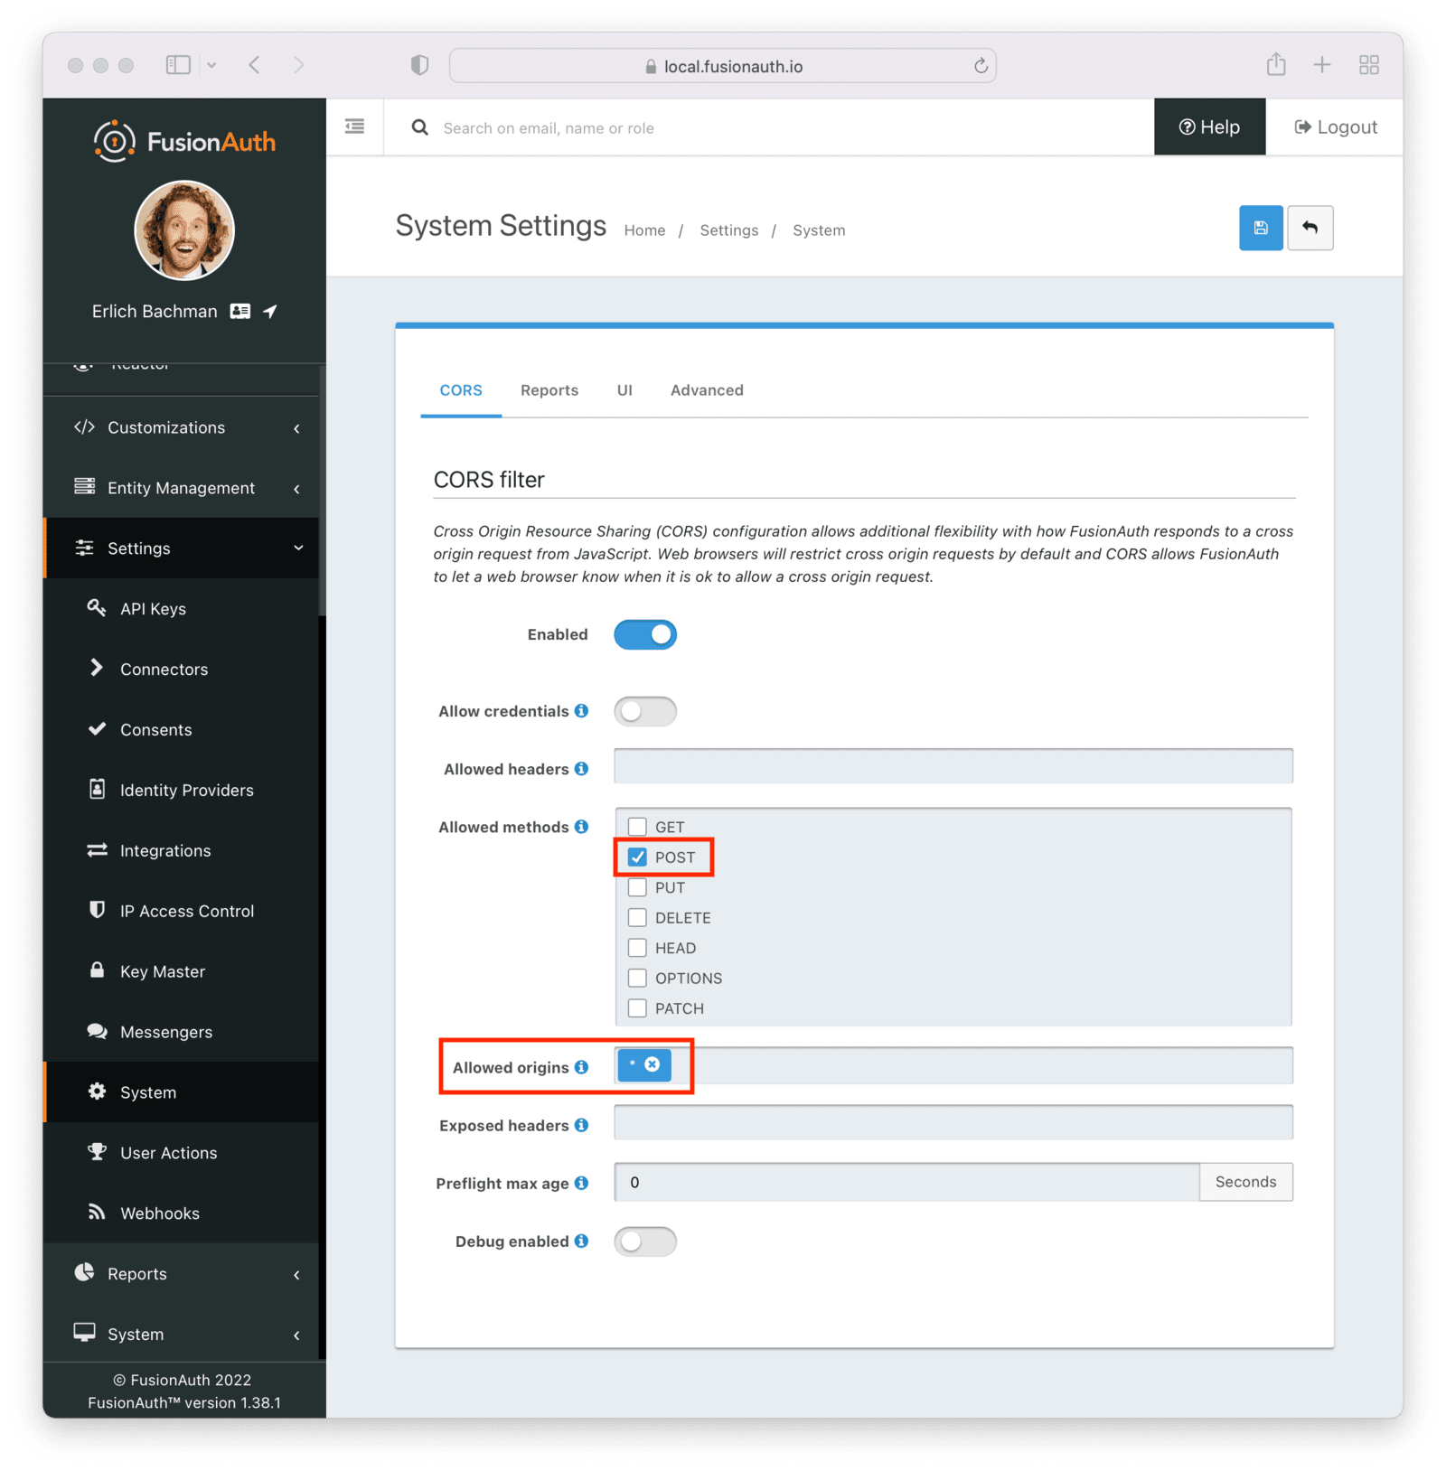The height and width of the screenshot is (1471, 1446).
Task: Click the Debug enabled info icon
Action: point(582,1241)
